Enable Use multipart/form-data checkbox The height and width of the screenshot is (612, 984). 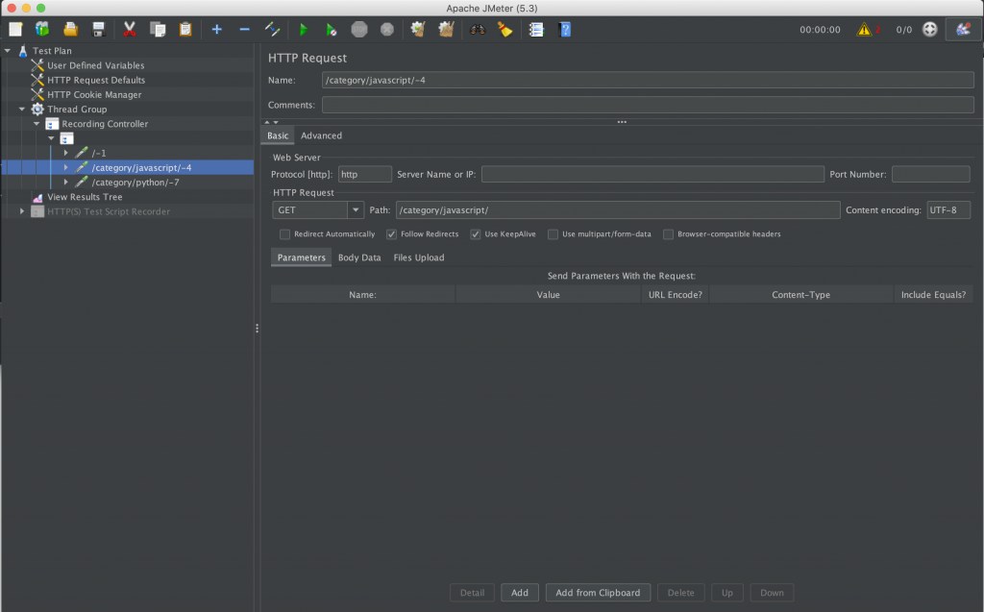tap(553, 234)
